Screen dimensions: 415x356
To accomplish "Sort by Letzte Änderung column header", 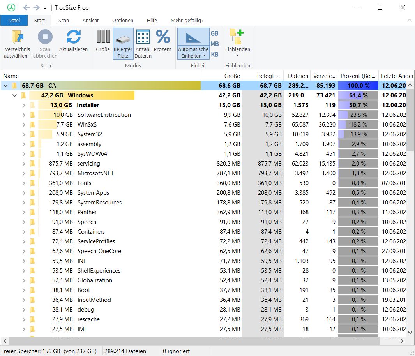I will pyautogui.click(x=396, y=76).
